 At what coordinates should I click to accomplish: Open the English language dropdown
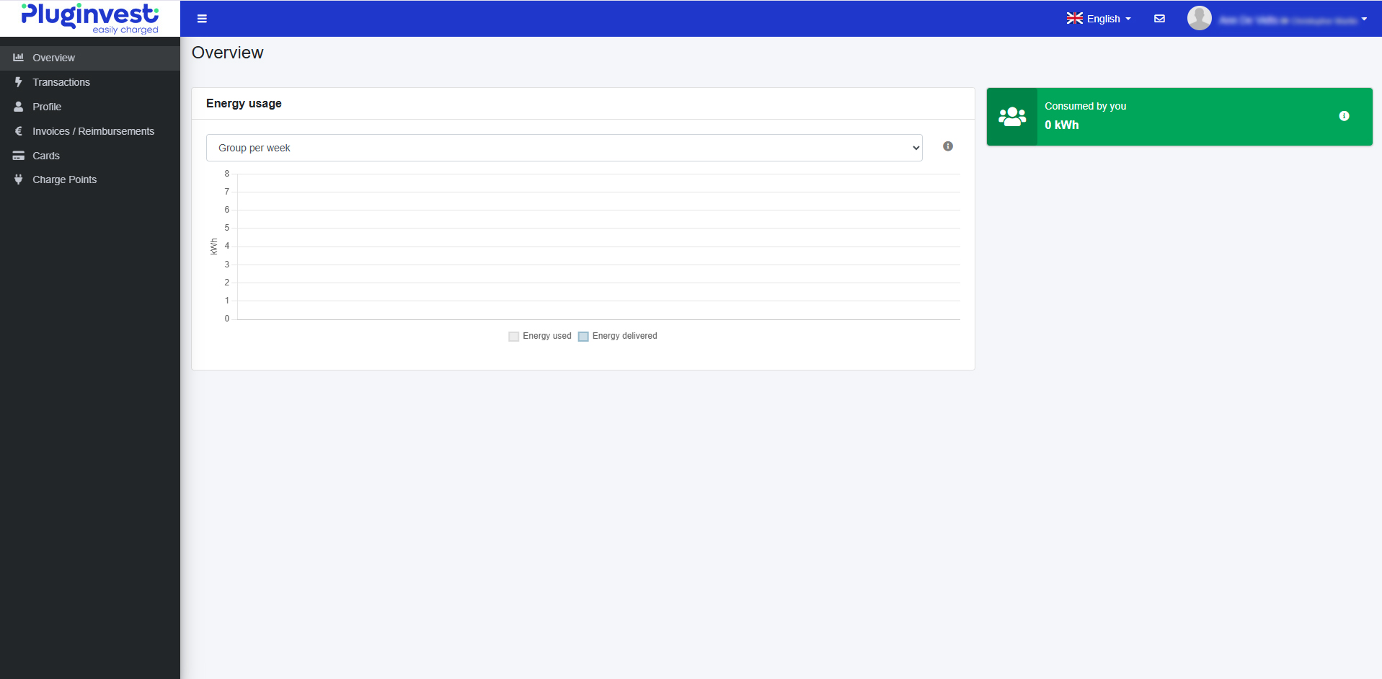(x=1099, y=19)
